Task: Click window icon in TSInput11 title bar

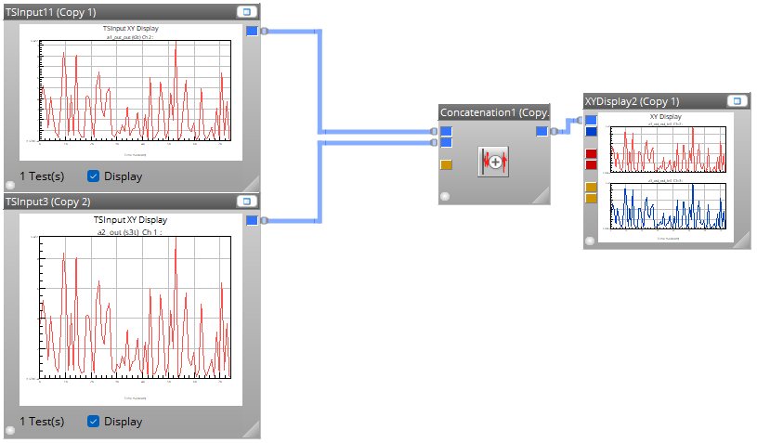Action: [x=245, y=12]
